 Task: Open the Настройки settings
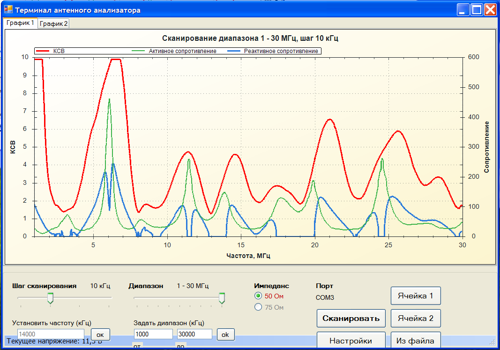(351, 340)
